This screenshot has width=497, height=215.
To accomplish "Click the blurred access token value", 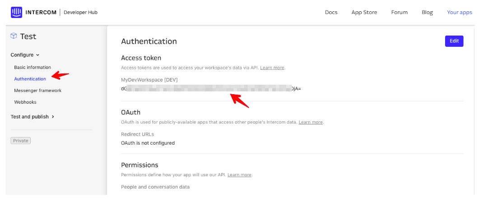I will [211, 89].
